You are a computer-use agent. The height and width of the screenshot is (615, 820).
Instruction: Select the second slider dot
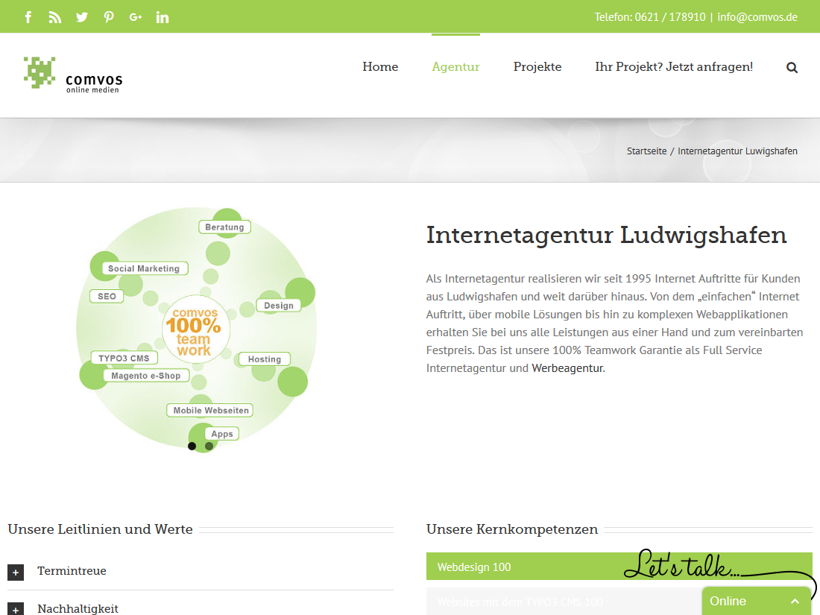(x=209, y=446)
